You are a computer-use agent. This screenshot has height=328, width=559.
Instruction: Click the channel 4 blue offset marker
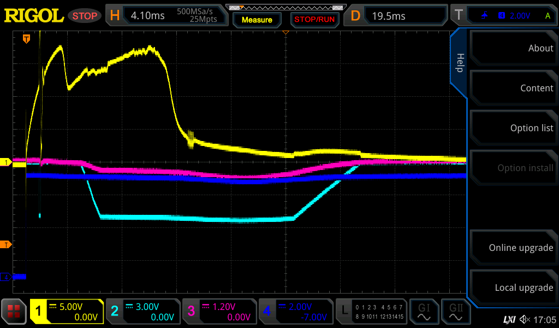click(x=6, y=277)
